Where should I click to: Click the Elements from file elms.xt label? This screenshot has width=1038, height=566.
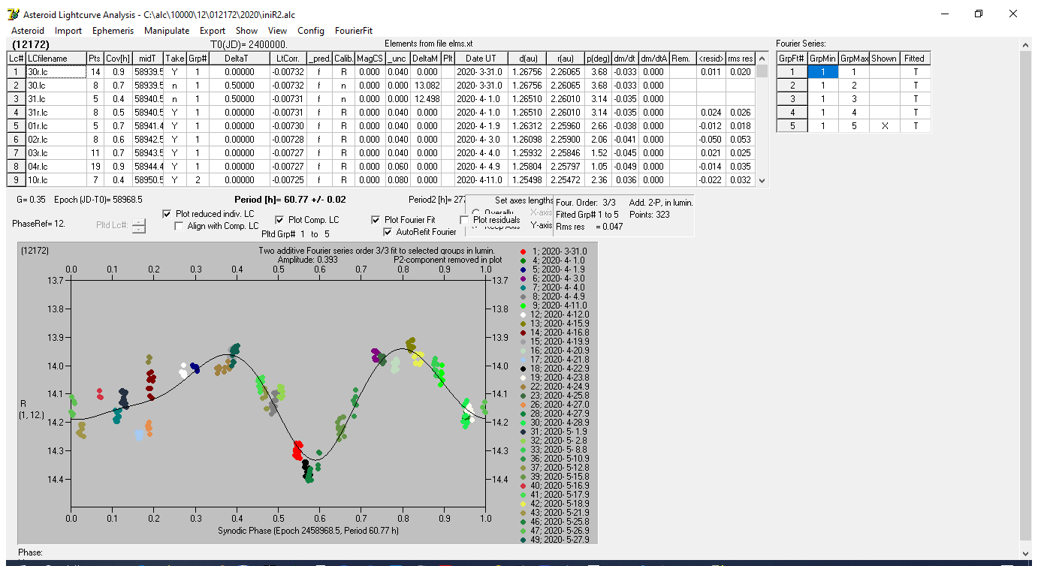(427, 43)
